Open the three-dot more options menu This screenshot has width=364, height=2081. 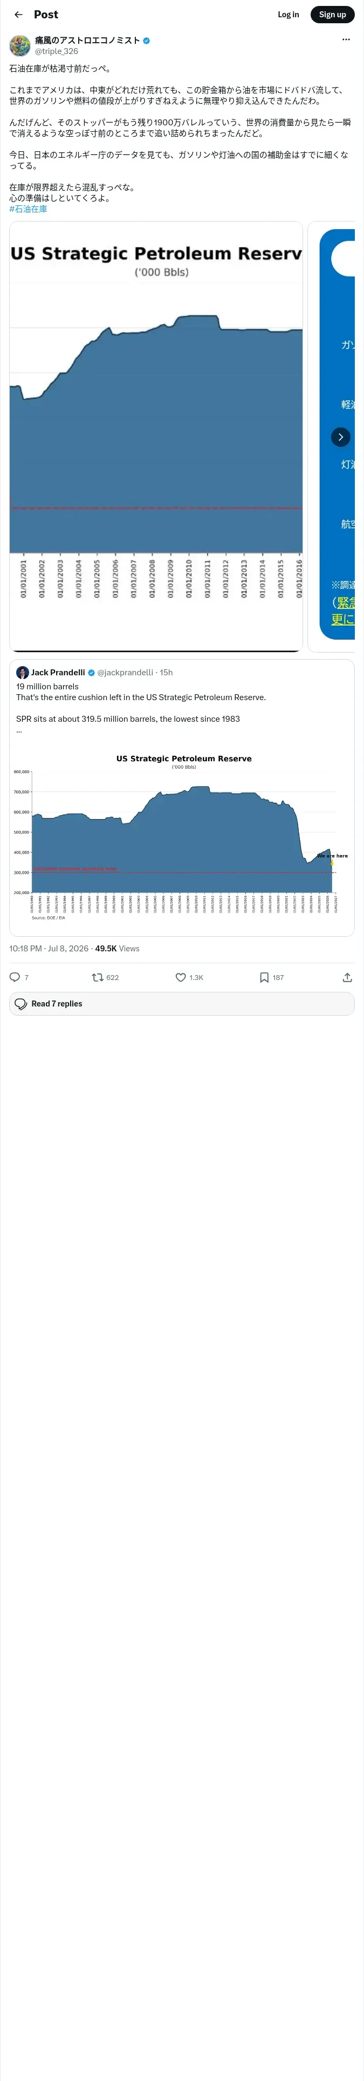coord(346,39)
